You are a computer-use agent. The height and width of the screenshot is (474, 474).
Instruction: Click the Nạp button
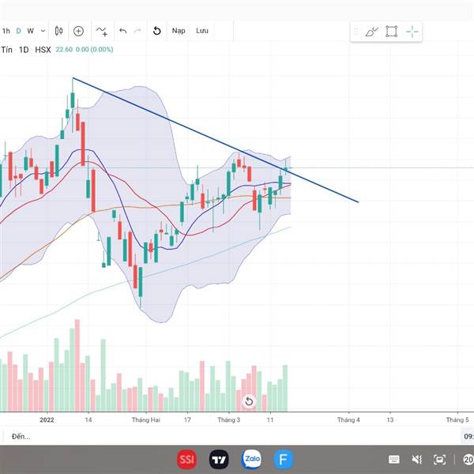[179, 31]
